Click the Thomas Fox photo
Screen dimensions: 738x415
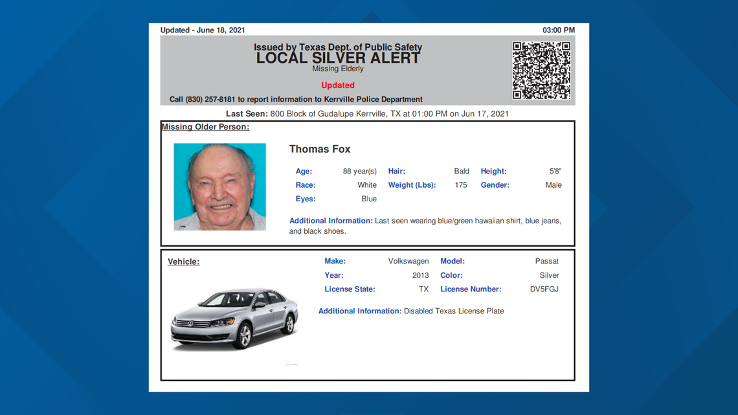[219, 186]
